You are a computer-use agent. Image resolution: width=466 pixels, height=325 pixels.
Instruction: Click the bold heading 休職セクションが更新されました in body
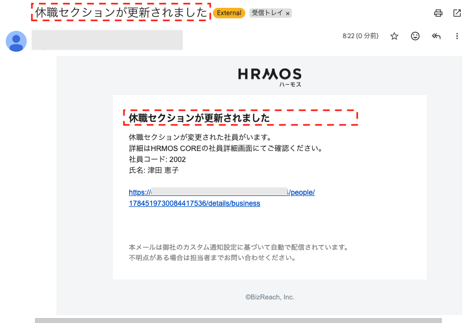coord(199,118)
